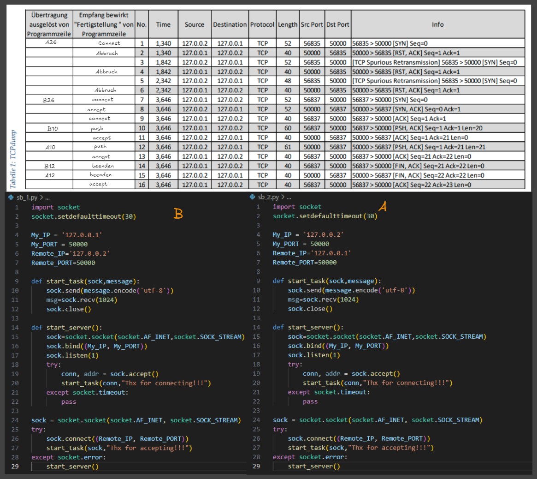Click the 'Time' column header
The width and height of the screenshot is (537, 479).
[x=163, y=24]
